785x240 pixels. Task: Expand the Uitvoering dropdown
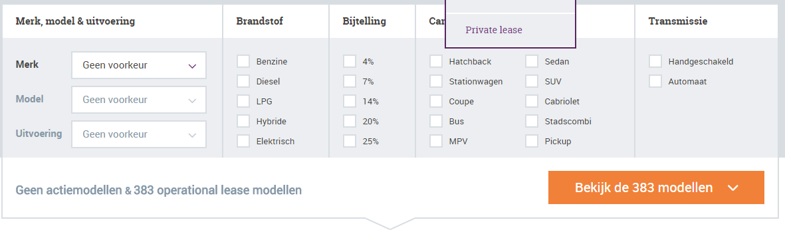coord(139,134)
